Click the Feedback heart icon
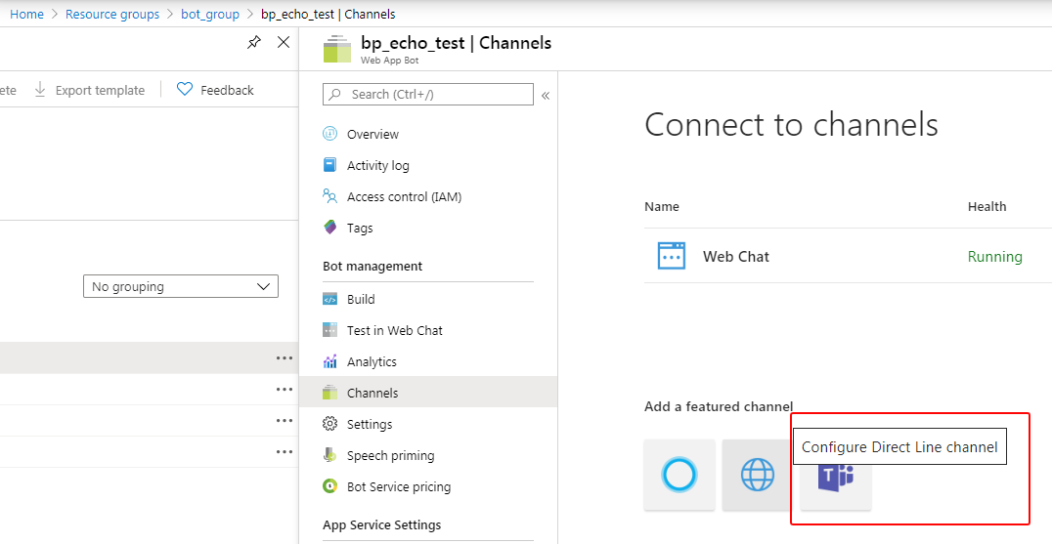Viewport: 1052px width, 544px height. [x=185, y=89]
